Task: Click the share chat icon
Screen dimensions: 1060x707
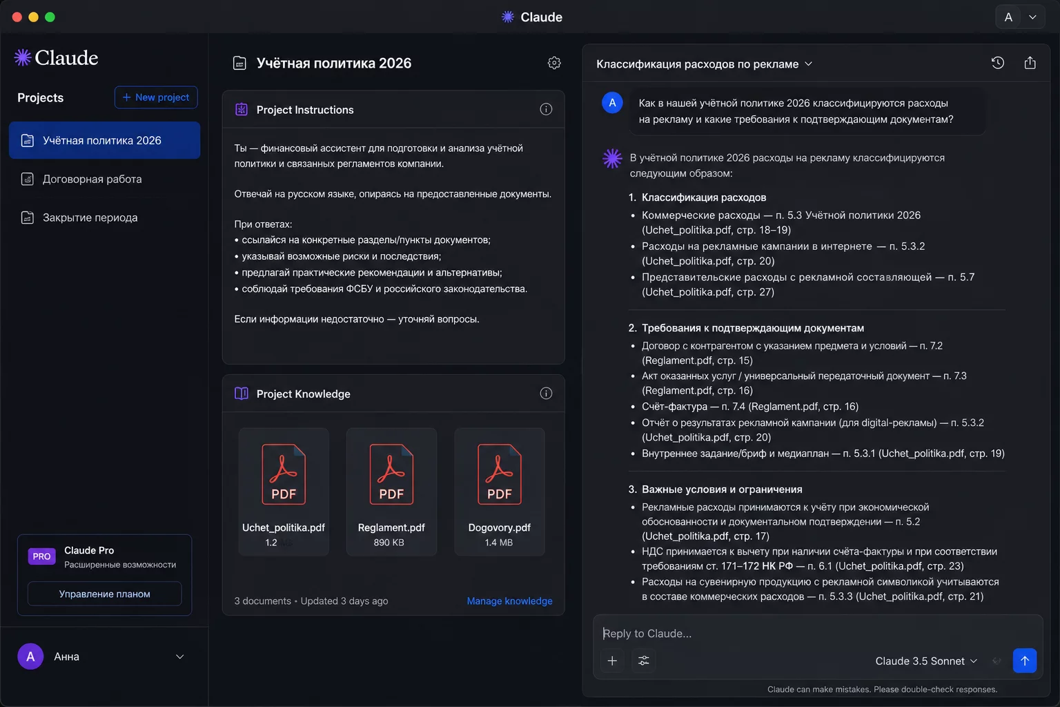Action: (1030, 63)
